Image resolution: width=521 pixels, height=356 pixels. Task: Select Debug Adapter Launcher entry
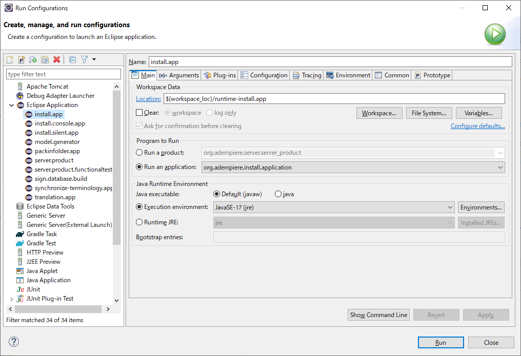[x=61, y=96]
